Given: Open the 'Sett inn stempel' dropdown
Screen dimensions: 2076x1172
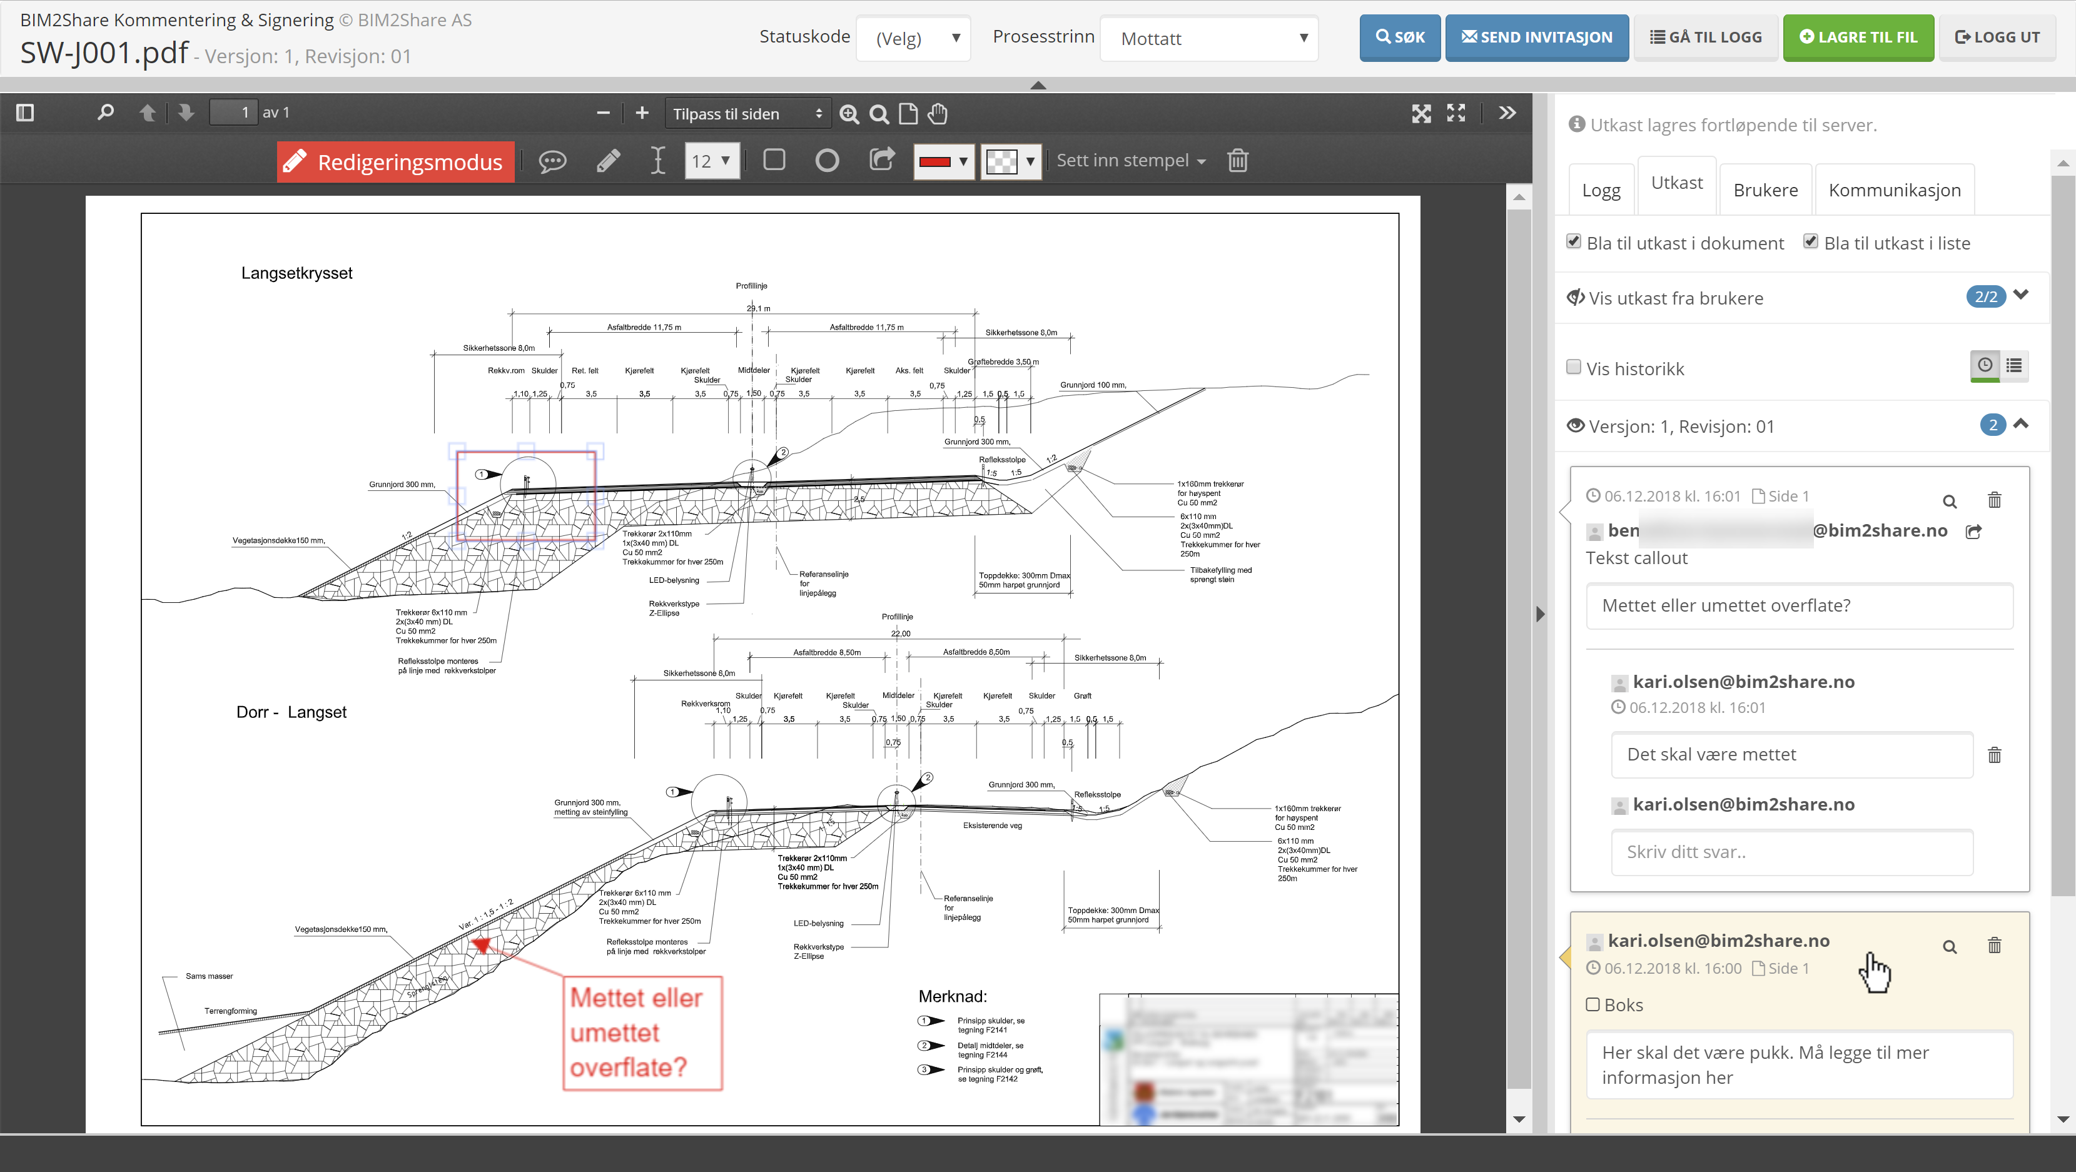Looking at the screenshot, I should (1131, 160).
